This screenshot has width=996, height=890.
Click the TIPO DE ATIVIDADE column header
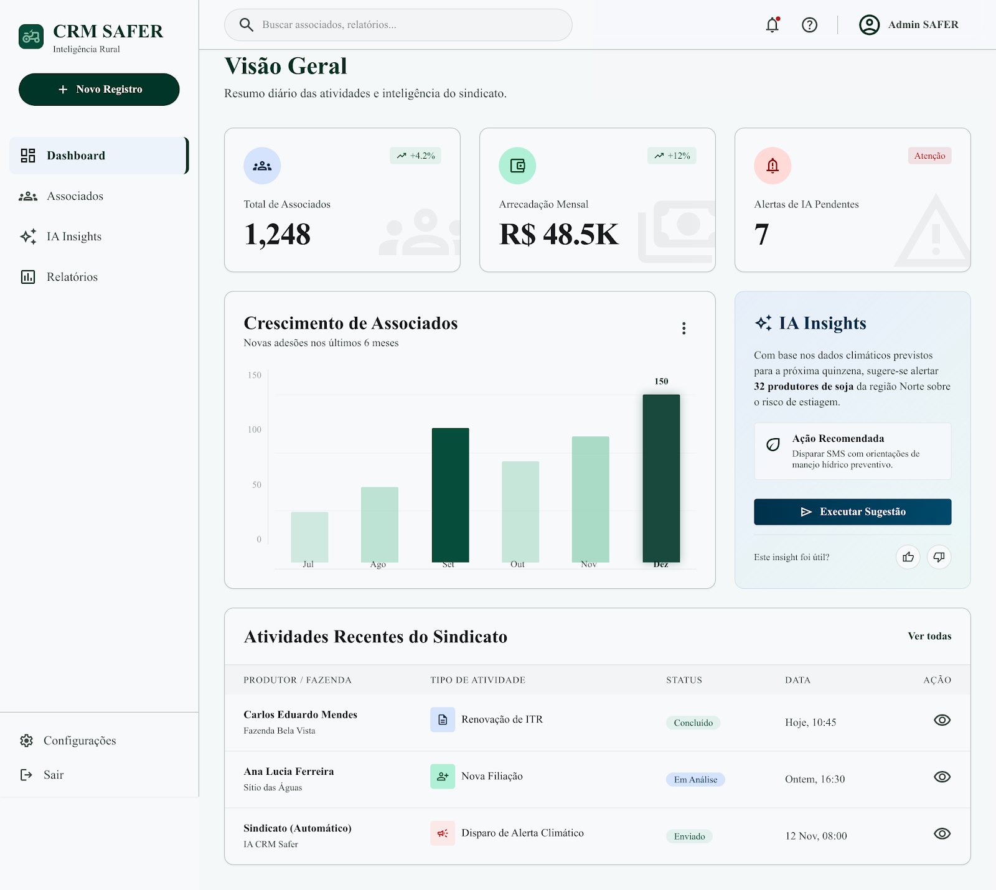click(478, 680)
